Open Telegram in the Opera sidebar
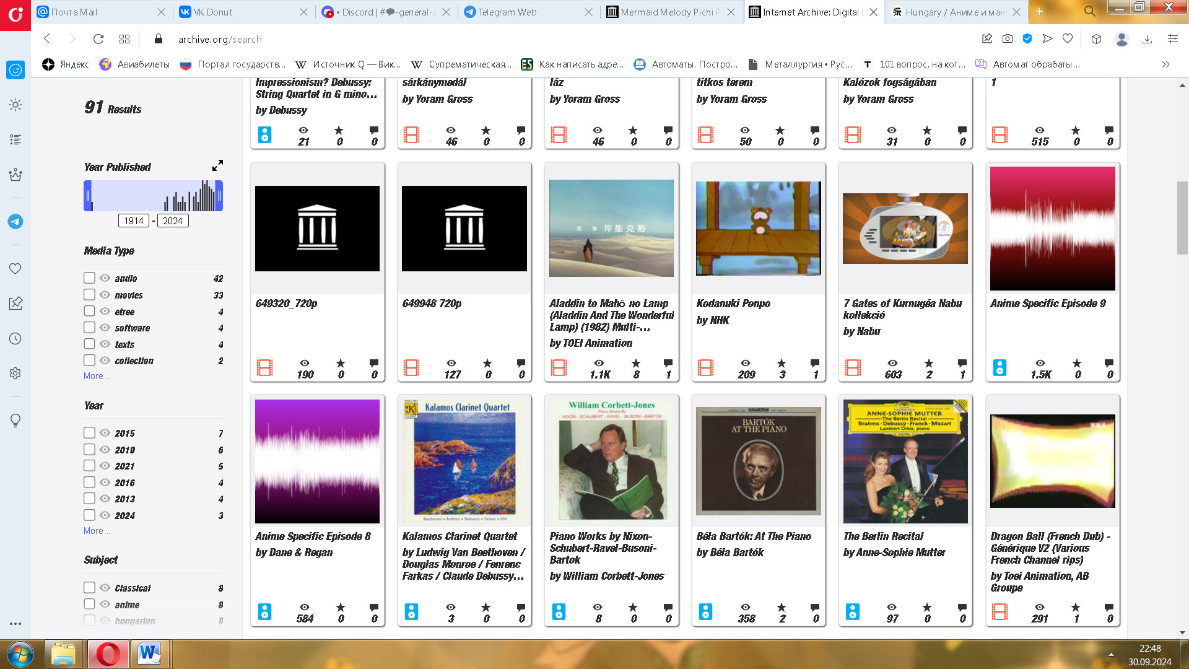This screenshot has width=1189, height=669. (x=15, y=222)
